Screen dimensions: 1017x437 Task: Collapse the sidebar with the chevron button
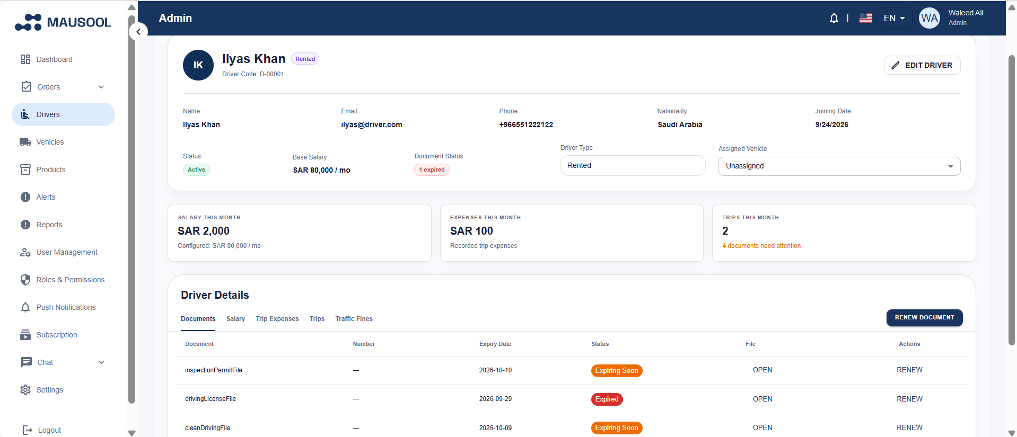click(x=138, y=32)
